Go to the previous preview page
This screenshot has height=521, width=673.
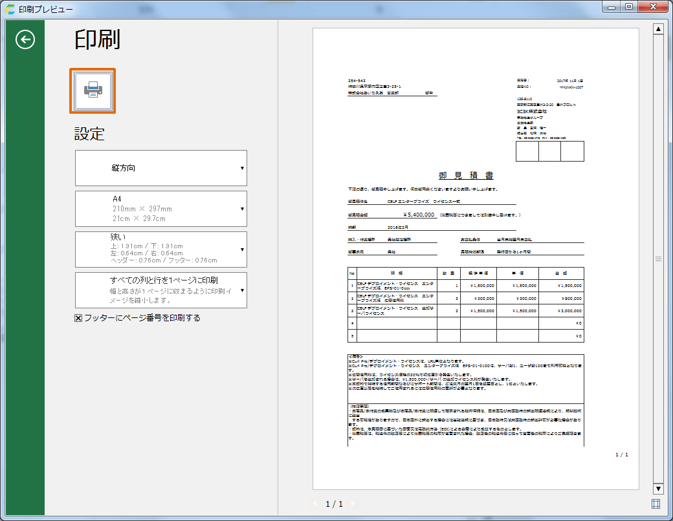click(x=316, y=504)
